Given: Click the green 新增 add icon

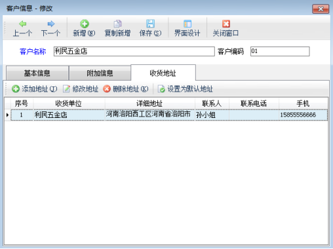Looking at the screenshot, I should [x=85, y=24].
